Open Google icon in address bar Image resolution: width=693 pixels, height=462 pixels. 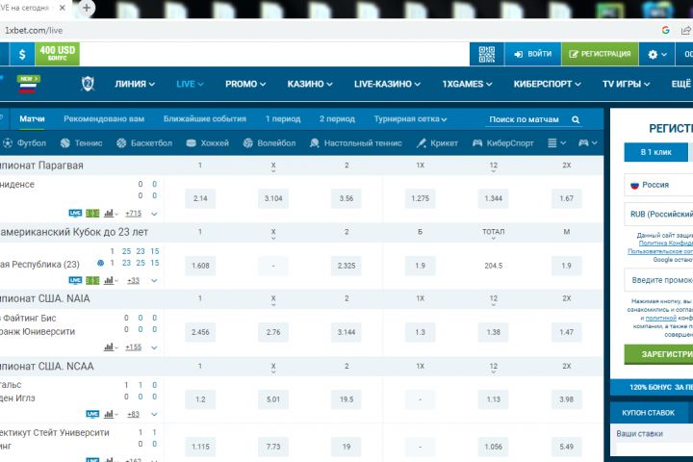666,30
